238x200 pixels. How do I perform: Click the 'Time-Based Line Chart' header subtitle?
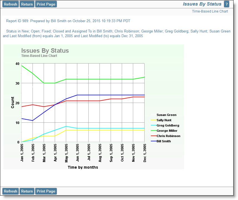click(x=210, y=11)
